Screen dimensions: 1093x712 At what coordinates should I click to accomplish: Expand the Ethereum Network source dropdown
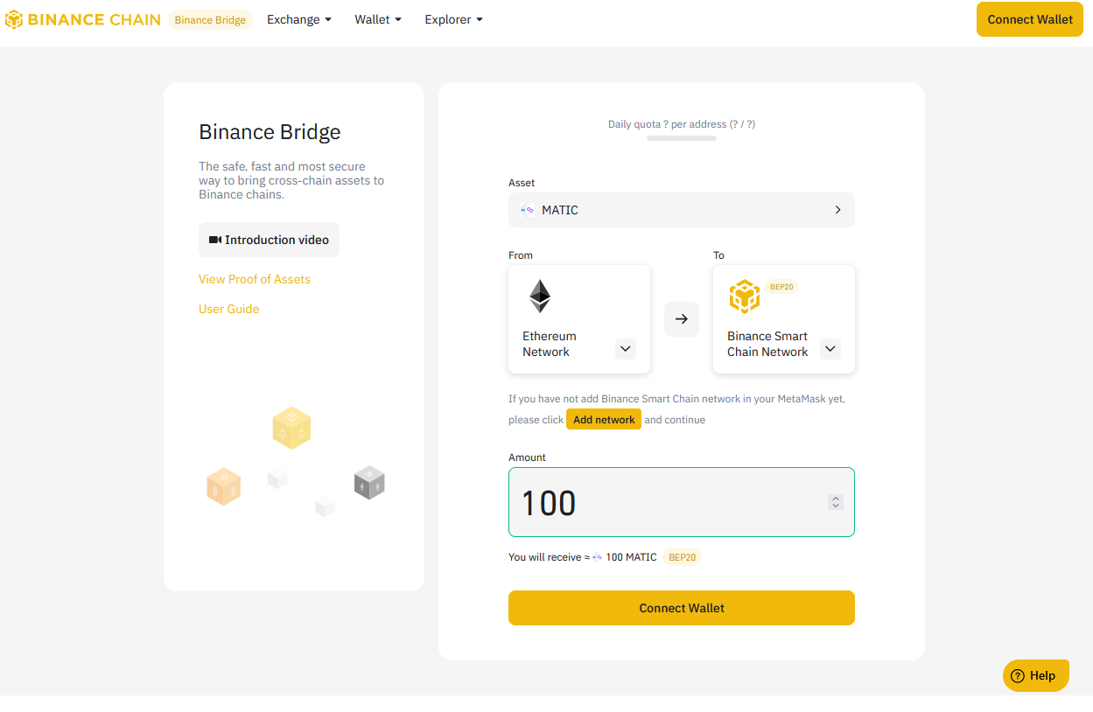[x=625, y=349]
